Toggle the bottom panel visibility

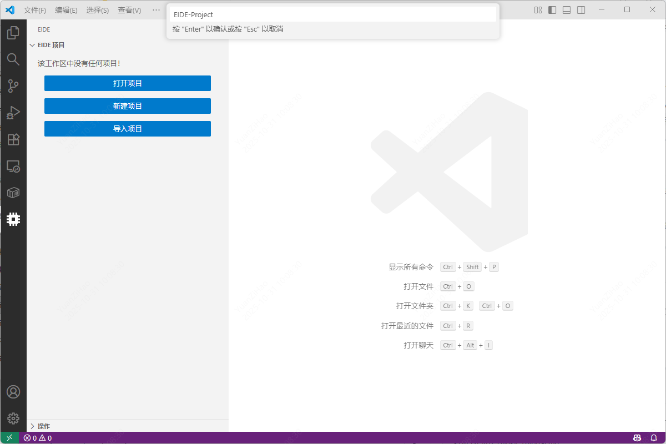pyautogui.click(x=567, y=10)
